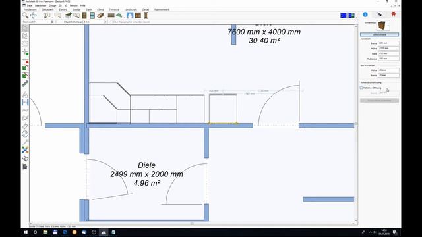The height and width of the screenshot is (237, 422).
Task: Select the pan view tool
Action: pyautogui.click(x=33, y=15)
